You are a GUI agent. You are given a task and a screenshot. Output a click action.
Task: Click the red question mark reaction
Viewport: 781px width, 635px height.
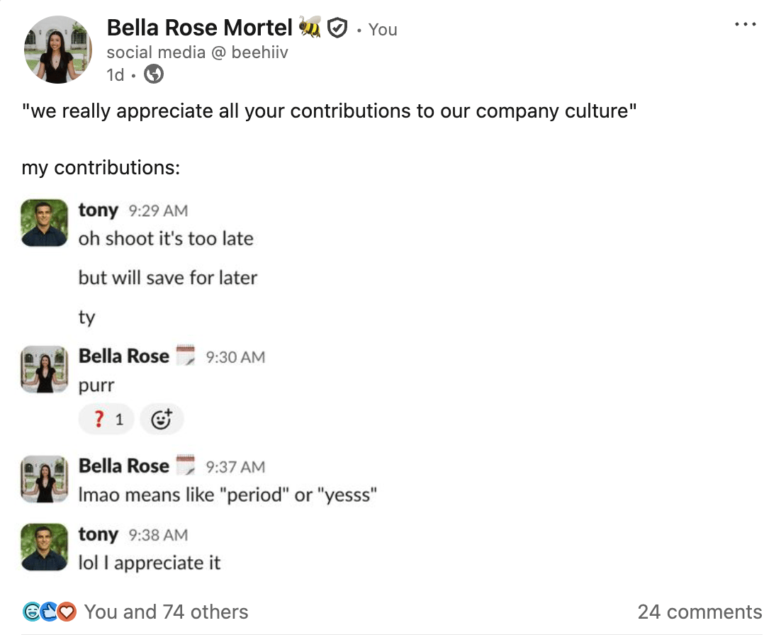tap(106, 419)
